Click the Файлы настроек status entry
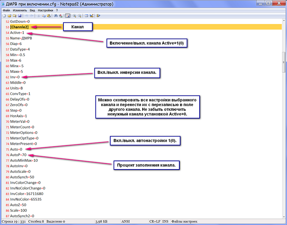Image resolution: width=287 pixels, height=225 pixels. tap(184, 222)
